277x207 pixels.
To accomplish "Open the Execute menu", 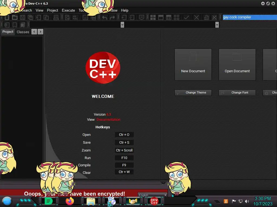I will (x=68, y=11).
